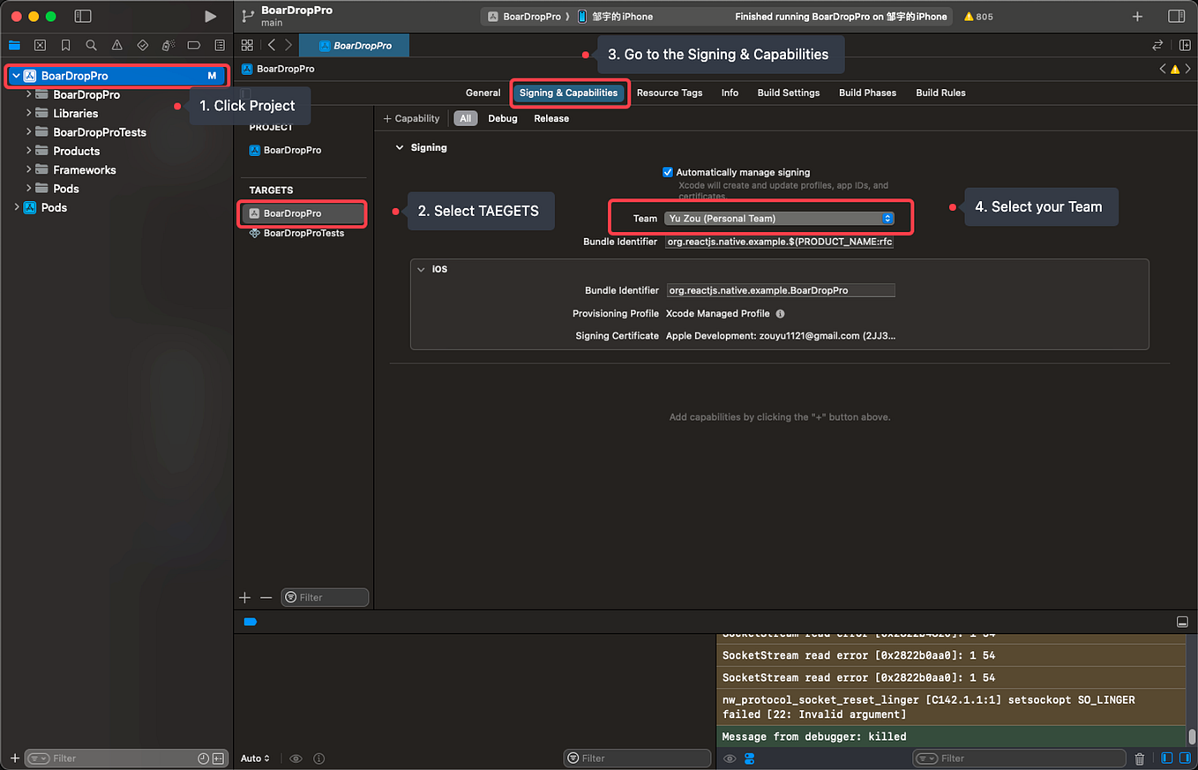Click the Filter field below the targets list

[x=325, y=597]
